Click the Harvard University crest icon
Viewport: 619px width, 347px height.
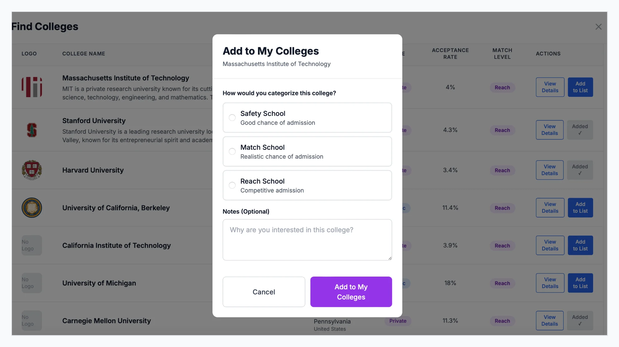click(x=32, y=170)
